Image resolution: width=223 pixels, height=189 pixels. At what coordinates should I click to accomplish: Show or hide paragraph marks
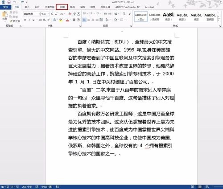point(130,14)
